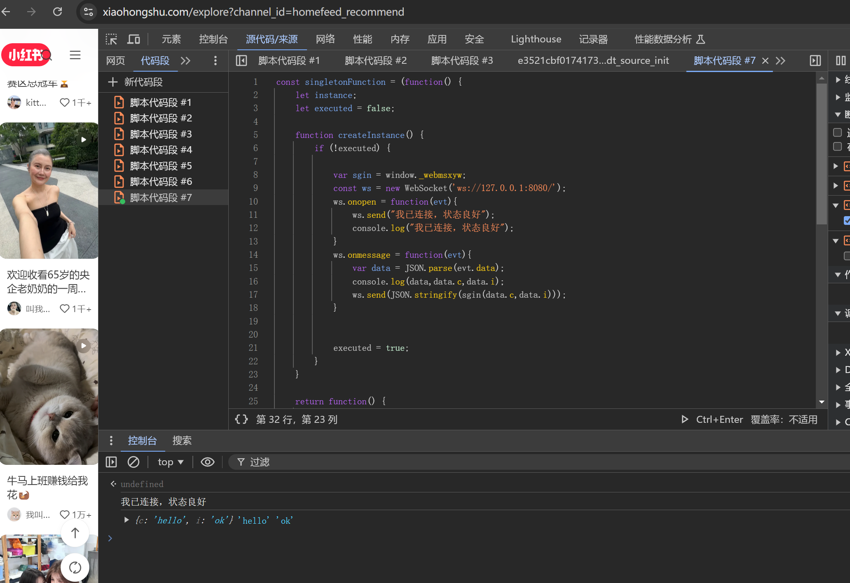
Task: Like the cat post heart icon
Action: 65,515
